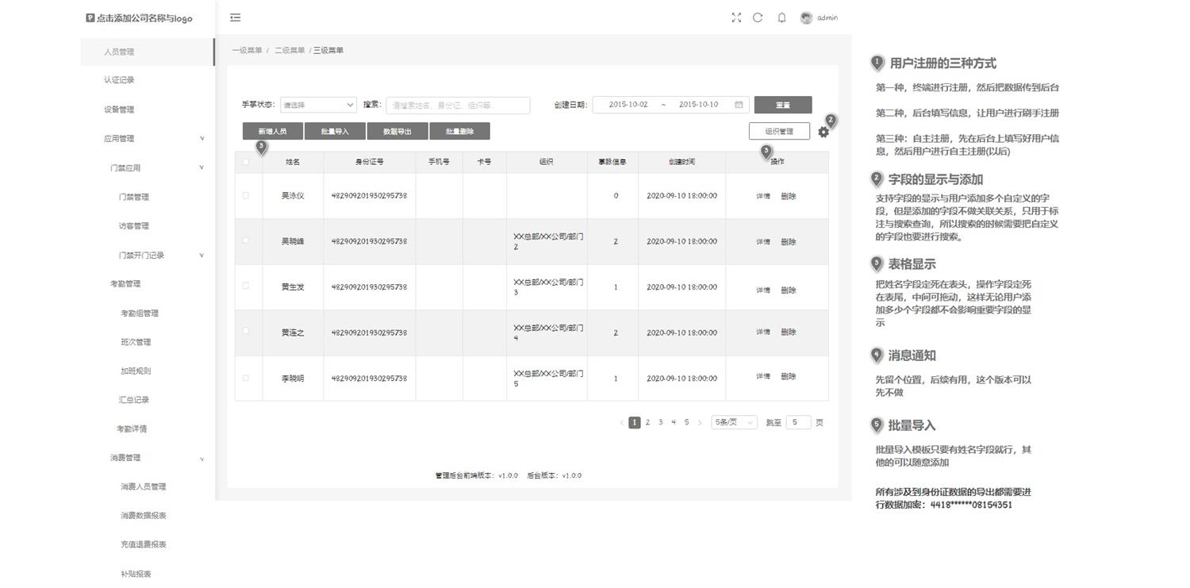Image resolution: width=1190 pixels, height=588 pixels.
Task: Open notifications via the bell icon
Action: [781, 17]
